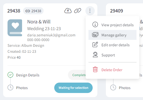The image size is (143, 100).
Task: Select Edit order details
Action: 112,45
